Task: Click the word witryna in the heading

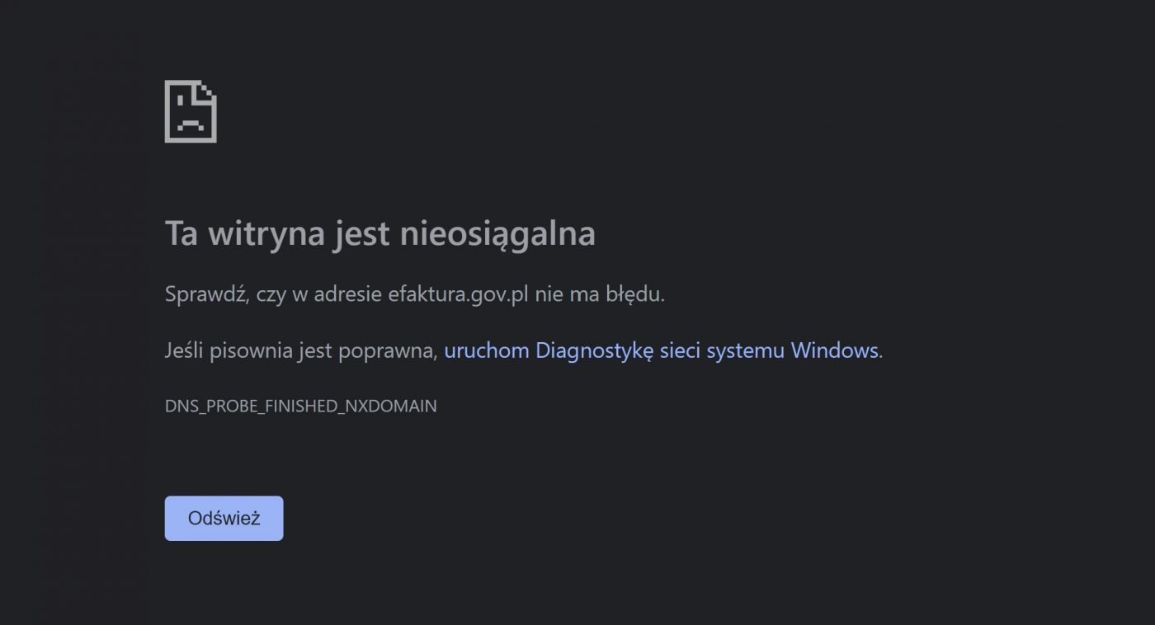Action: coord(266,233)
